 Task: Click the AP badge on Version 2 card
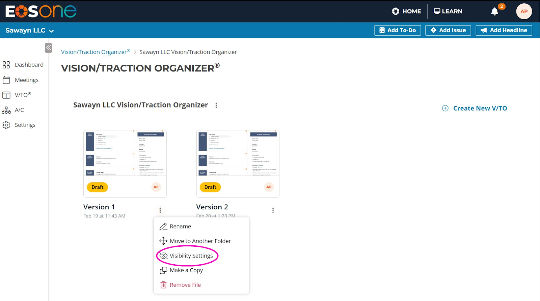[x=269, y=187]
